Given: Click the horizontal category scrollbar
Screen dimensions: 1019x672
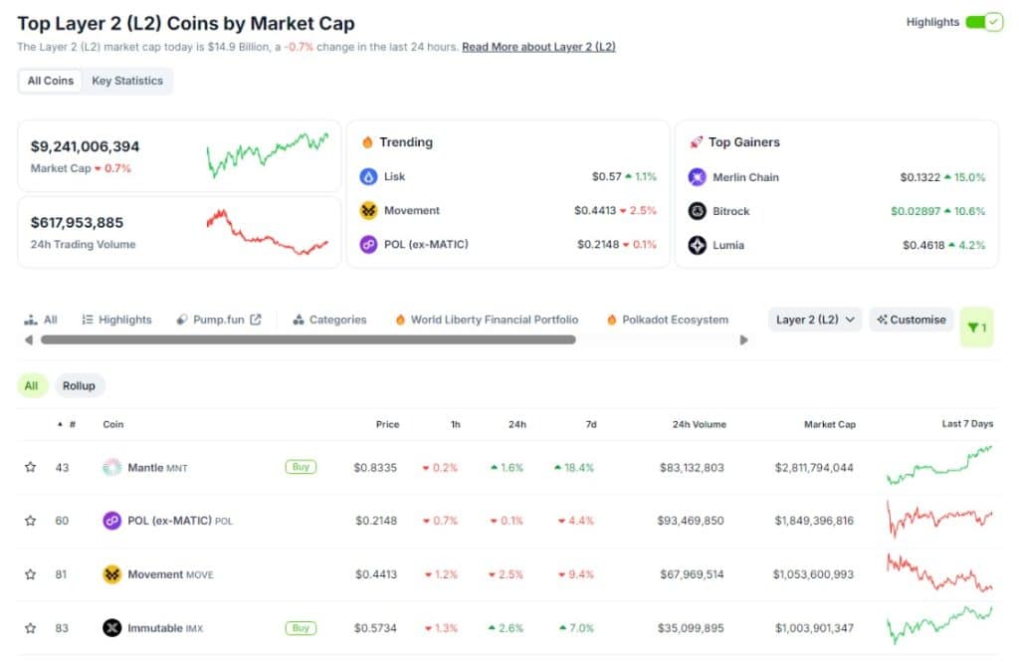Looking at the screenshot, I should point(308,339).
